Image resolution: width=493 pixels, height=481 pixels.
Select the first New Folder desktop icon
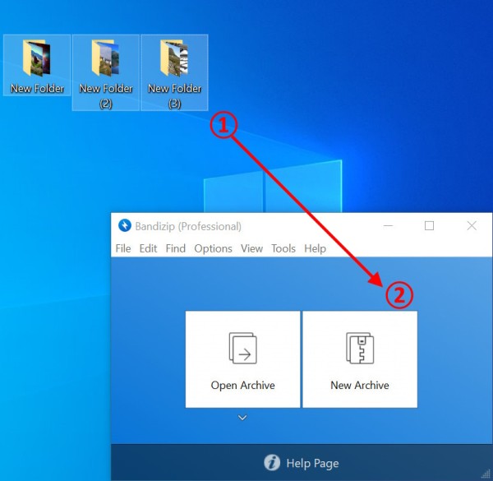tap(37, 66)
